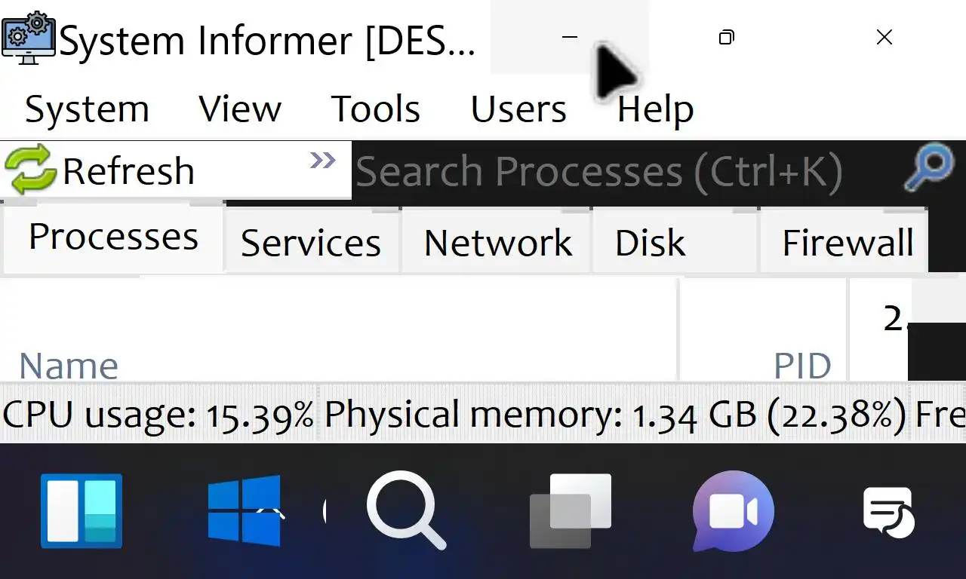Open the Firewall tab
The height and width of the screenshot is (579, 966).
tap(848, 243)
